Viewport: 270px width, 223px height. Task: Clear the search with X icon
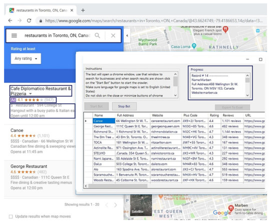click(x=113, y=36)
